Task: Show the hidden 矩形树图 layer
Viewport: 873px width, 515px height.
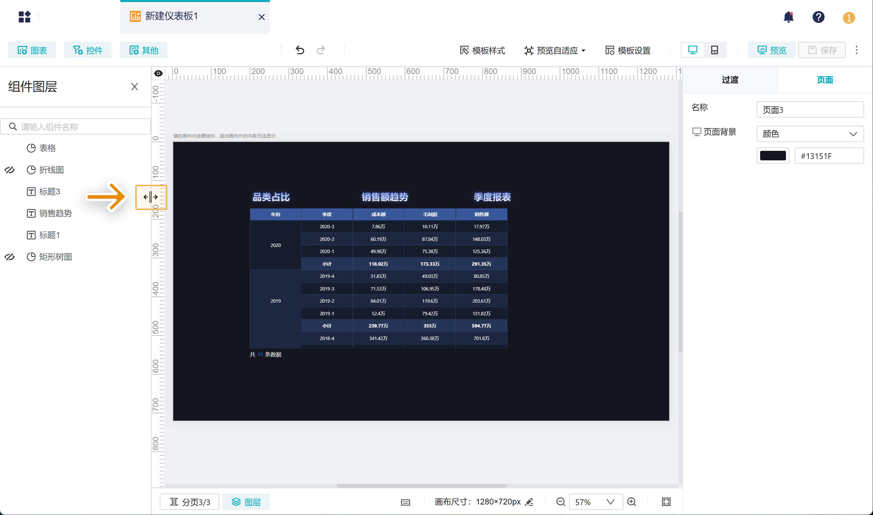Action: pyautogui.click(x=10, y=257)
